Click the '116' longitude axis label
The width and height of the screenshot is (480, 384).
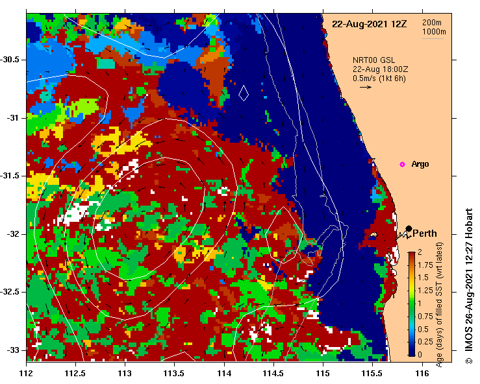point(422,374)
